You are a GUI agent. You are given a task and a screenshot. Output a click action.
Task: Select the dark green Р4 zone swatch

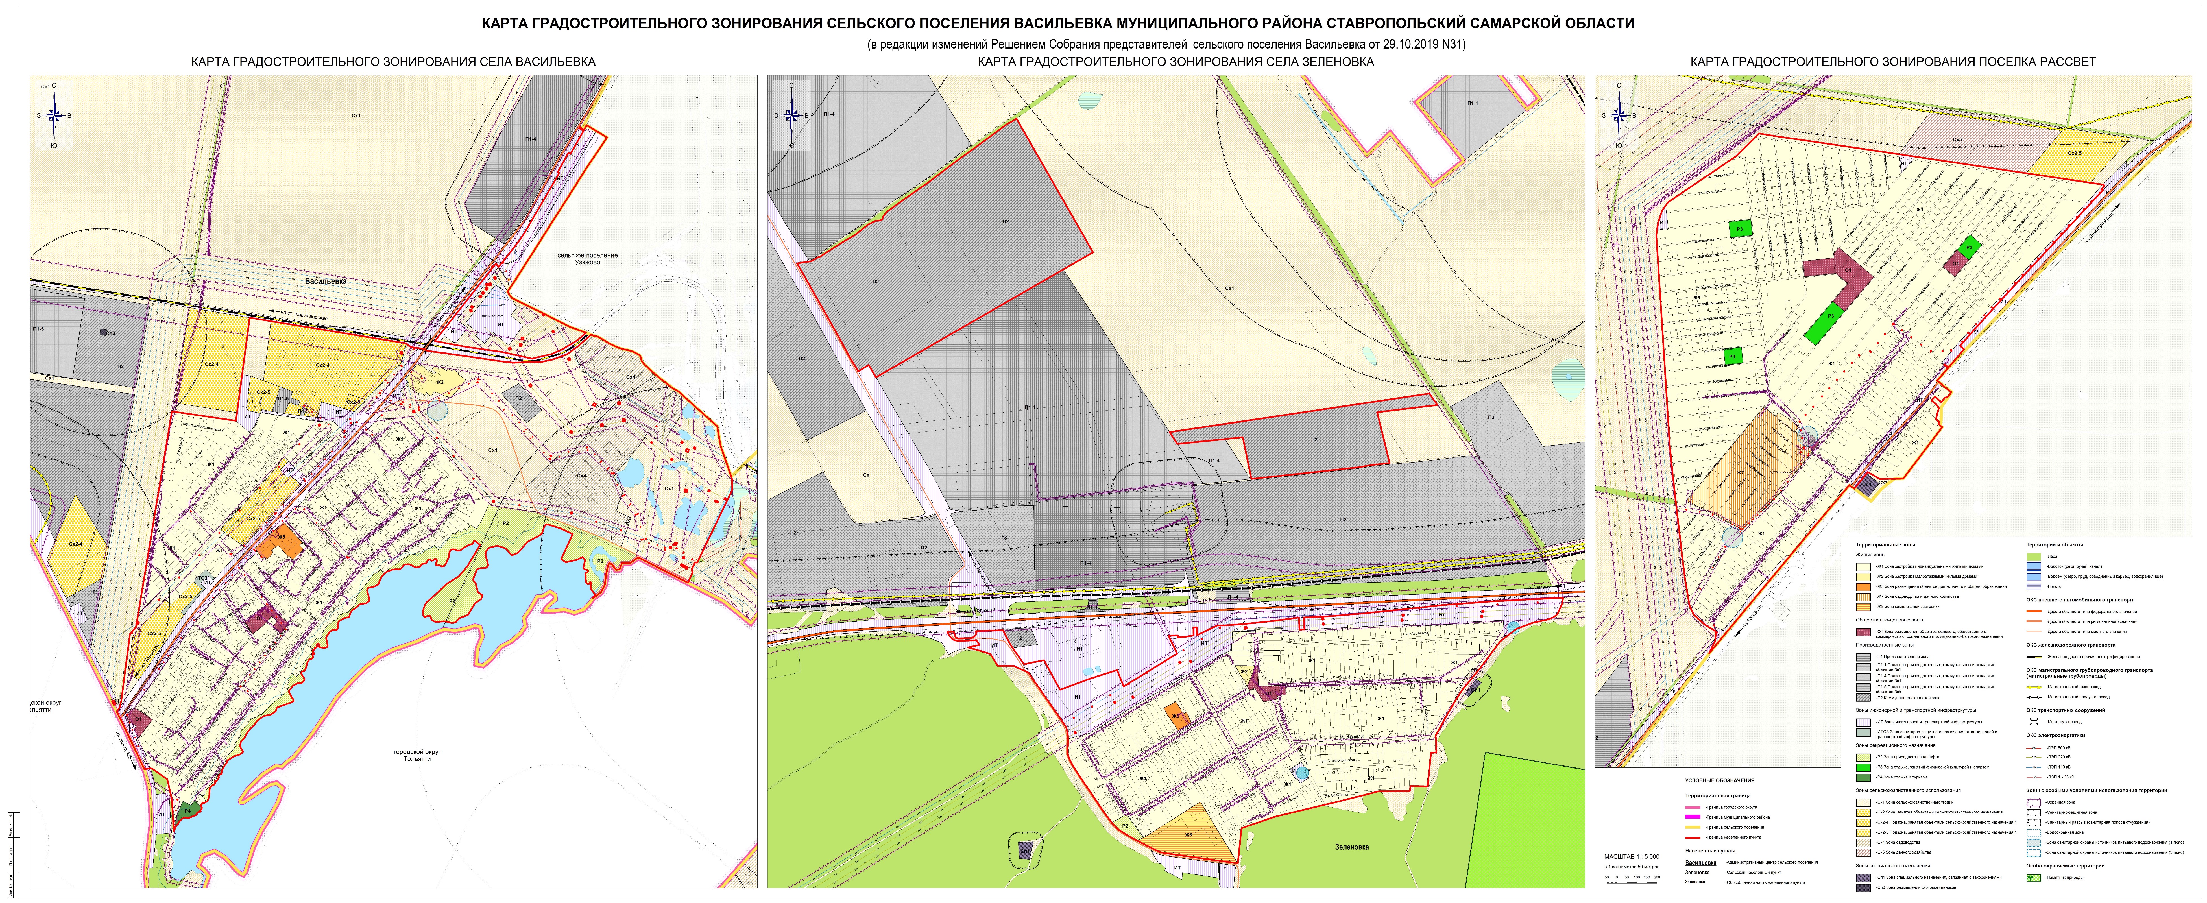[1863, 778]
